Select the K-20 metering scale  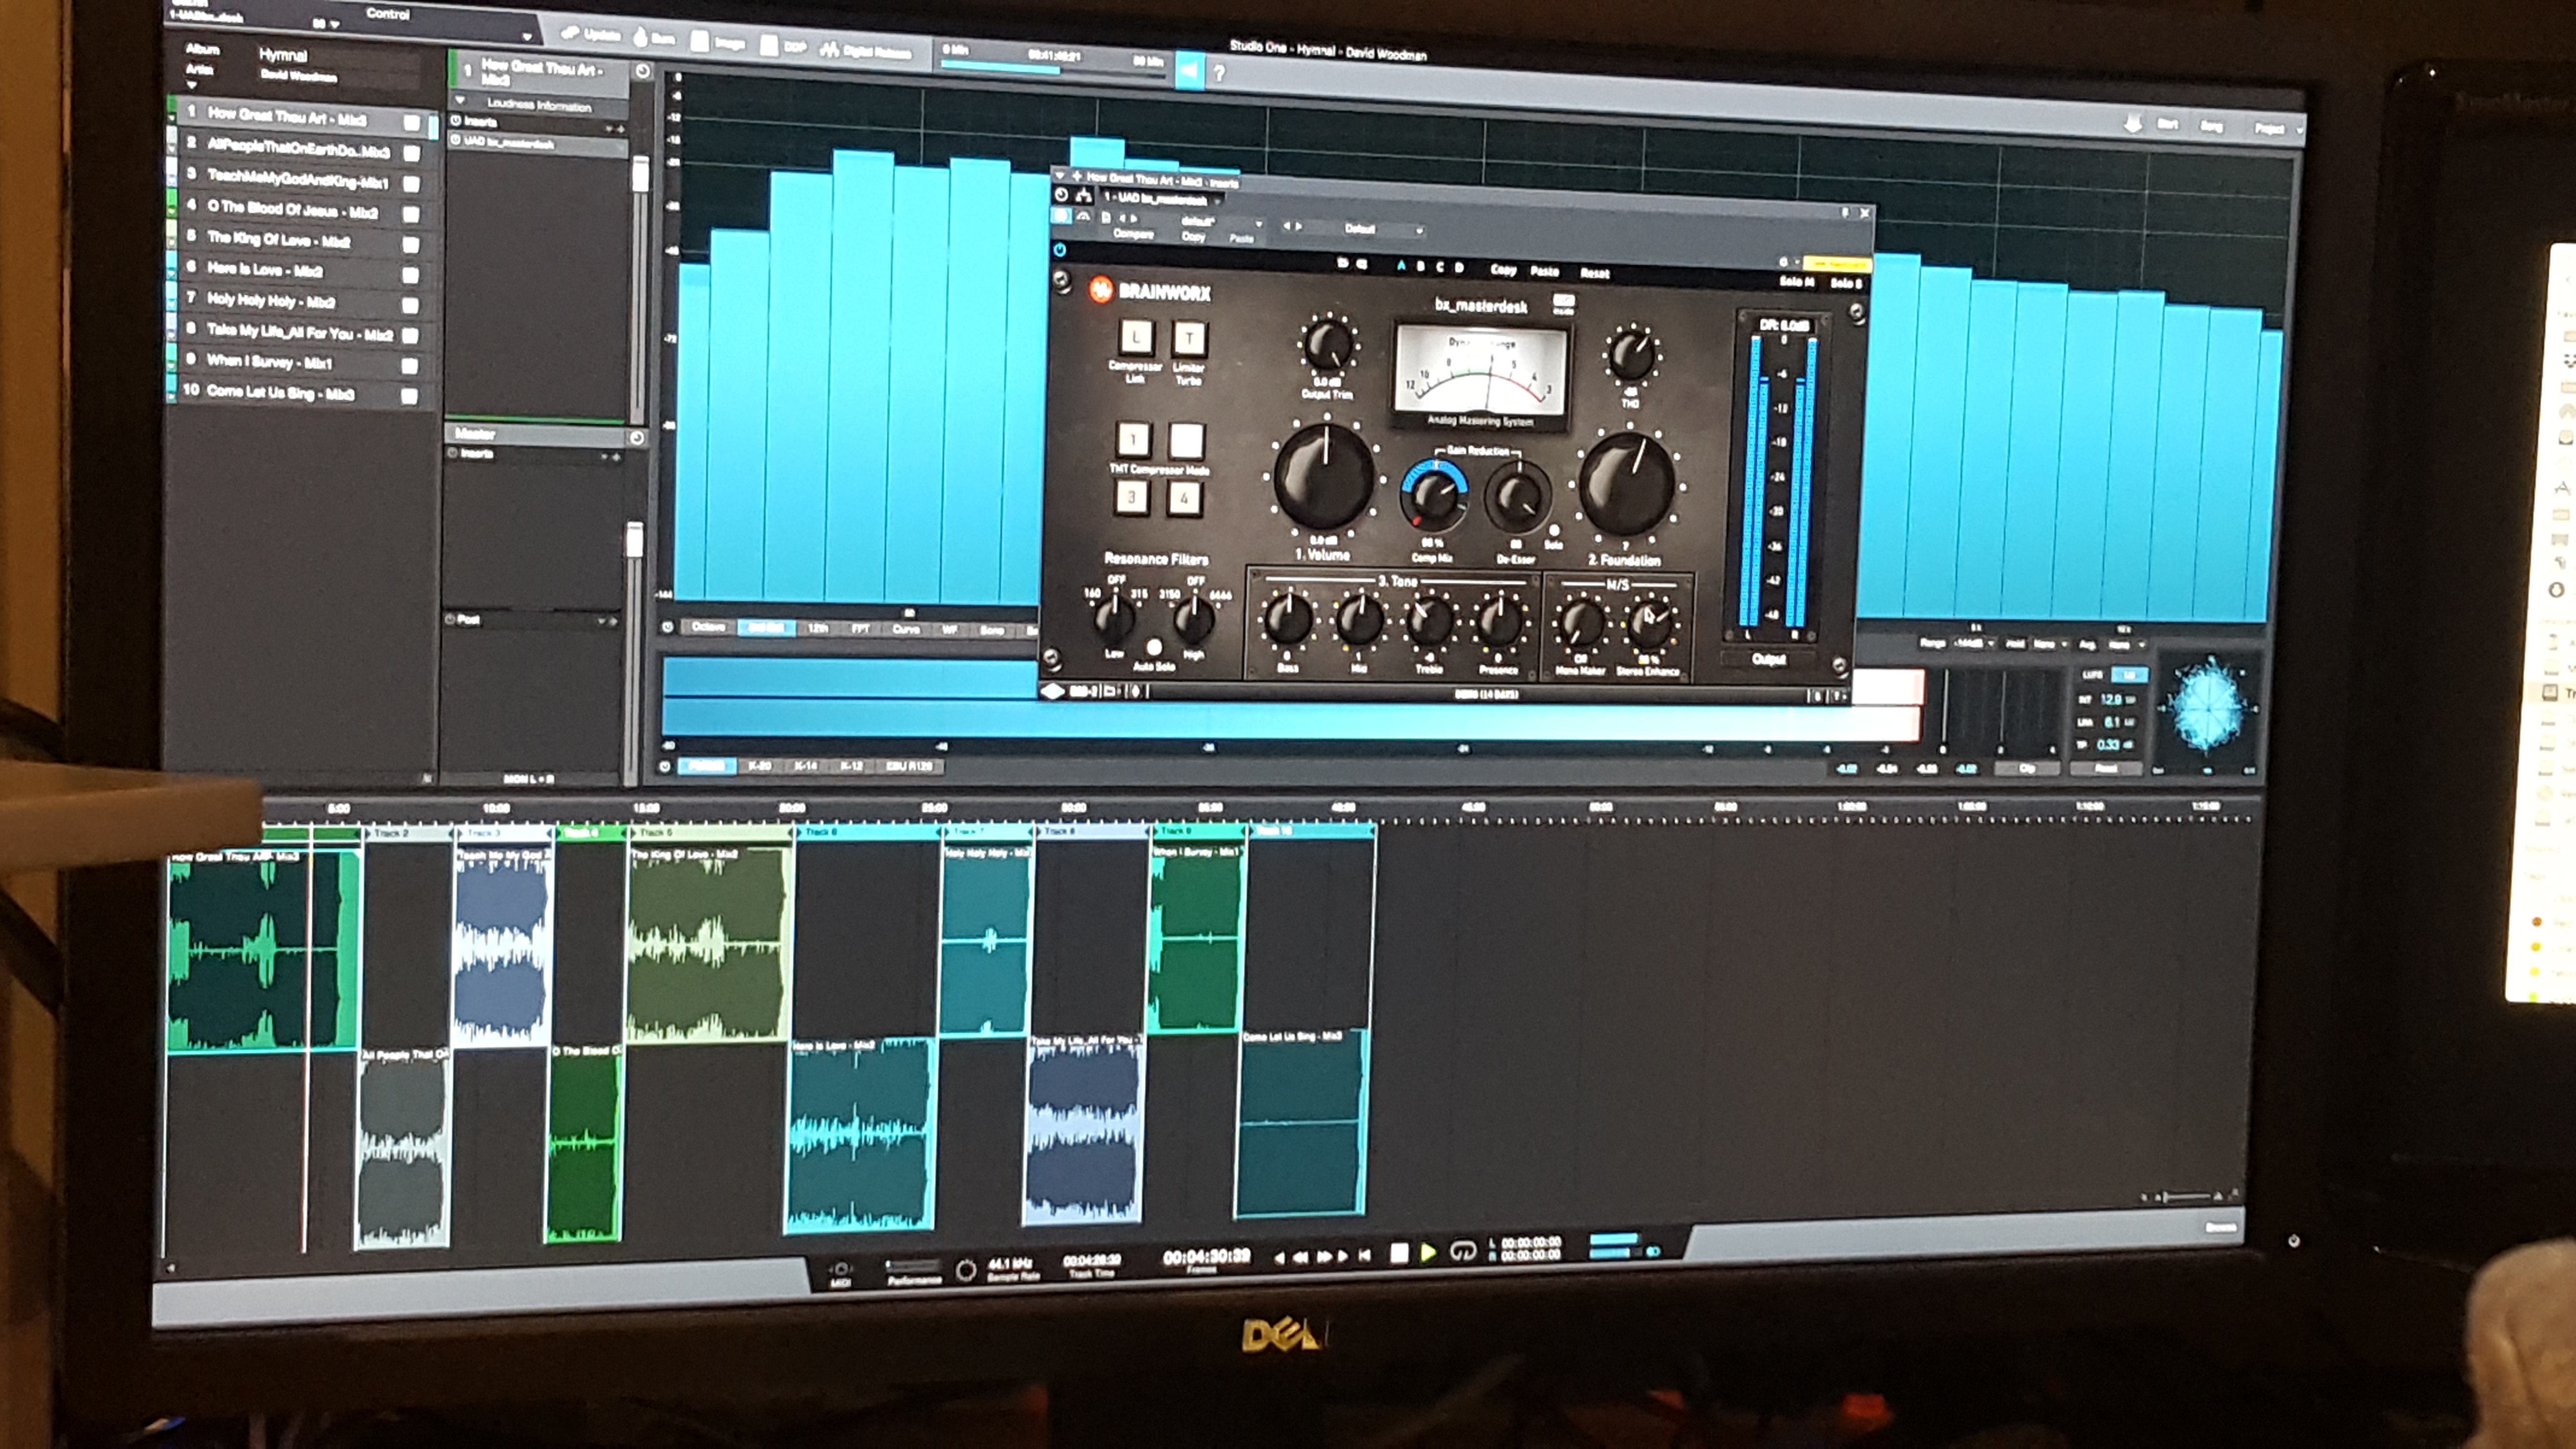point(760,765)
